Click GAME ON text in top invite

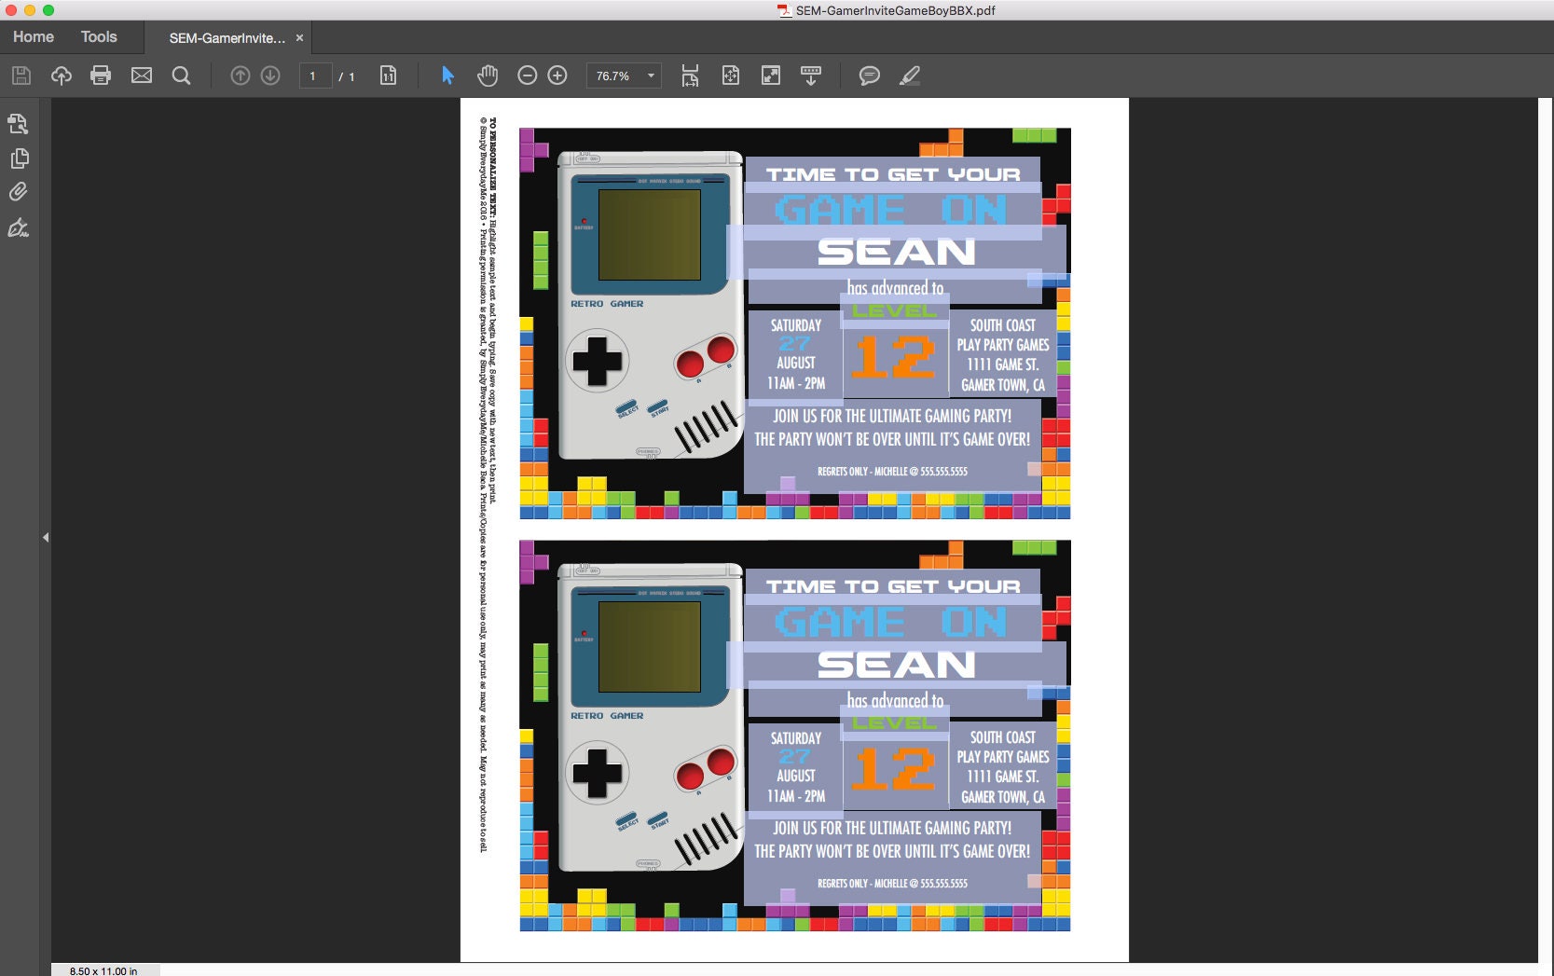892,210
